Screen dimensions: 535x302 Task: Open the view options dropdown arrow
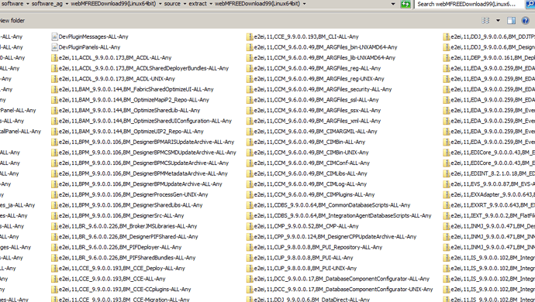pyautogui.click(x=498, y=20)
